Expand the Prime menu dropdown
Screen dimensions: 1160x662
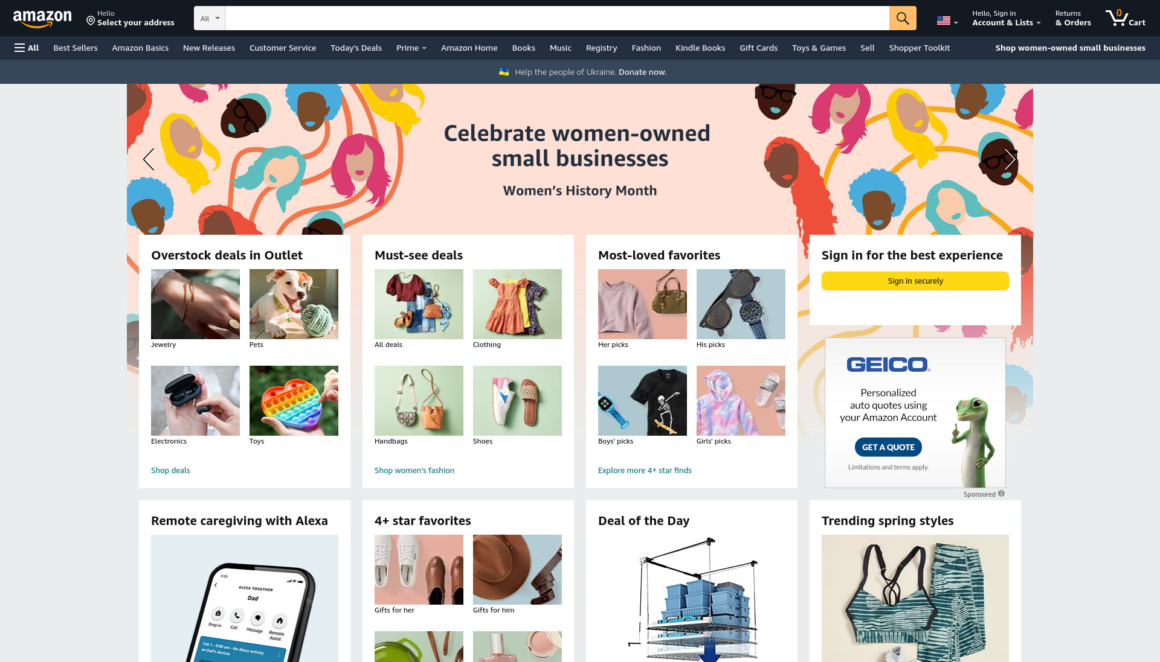[x=411, y=48]
